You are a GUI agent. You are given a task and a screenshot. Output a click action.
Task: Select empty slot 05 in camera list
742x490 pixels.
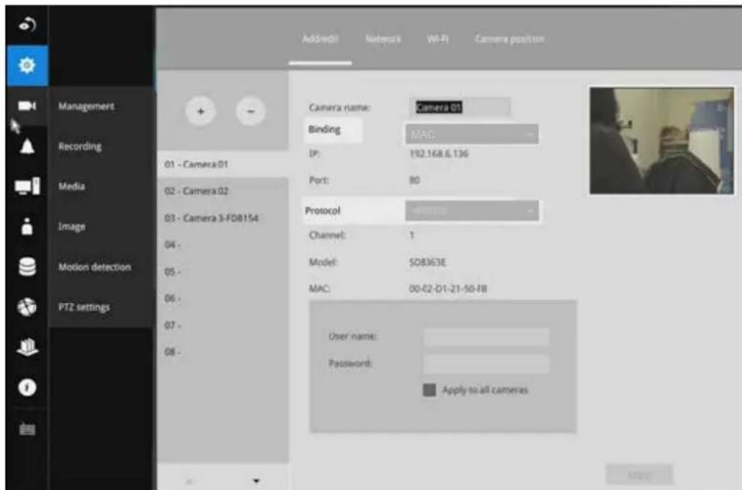click(223, 272)
